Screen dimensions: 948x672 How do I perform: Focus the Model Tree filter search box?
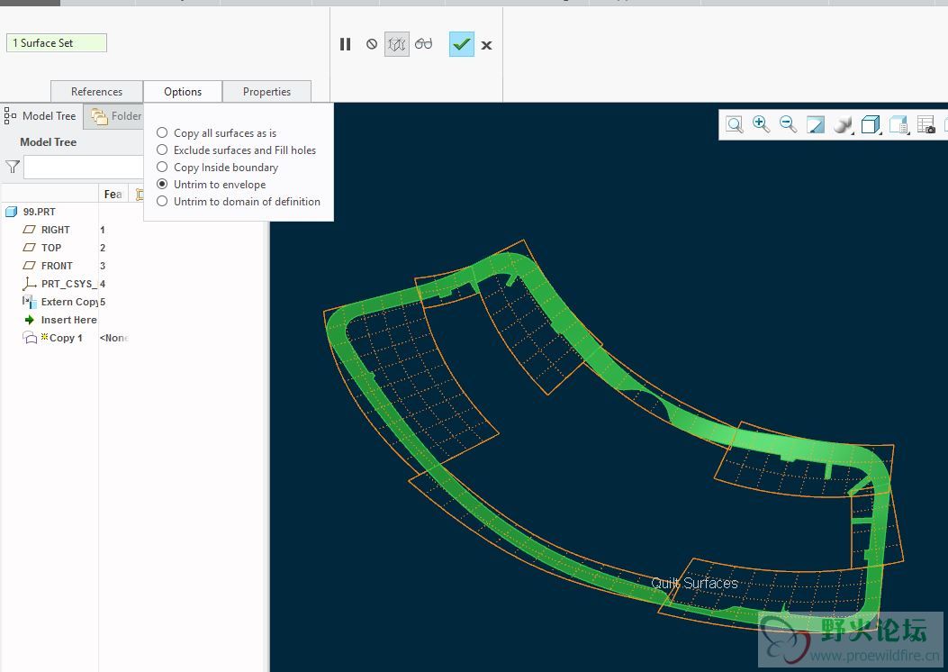pyautogui.click(x=84, y=167)
